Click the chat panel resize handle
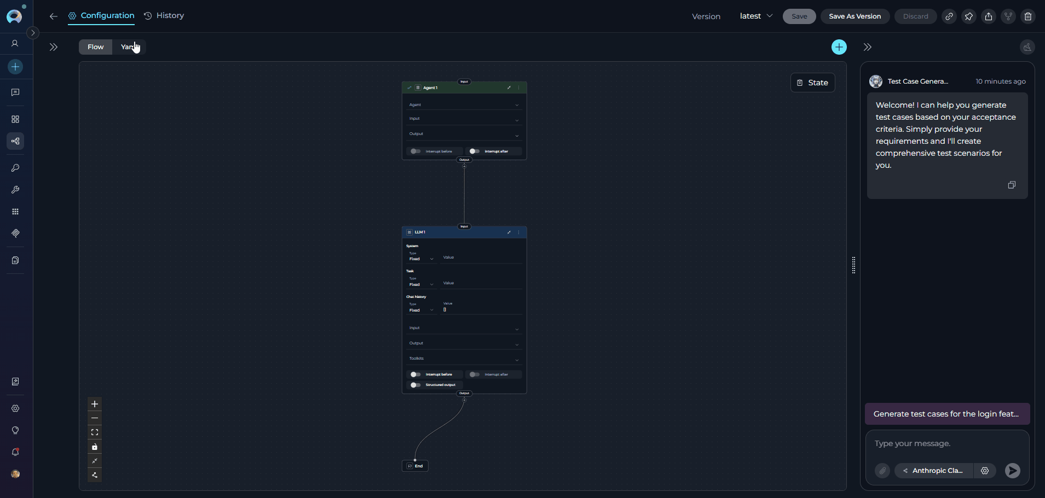This screenshot has width=1045, height=498. pyautogui.click(x=853, y=265)
